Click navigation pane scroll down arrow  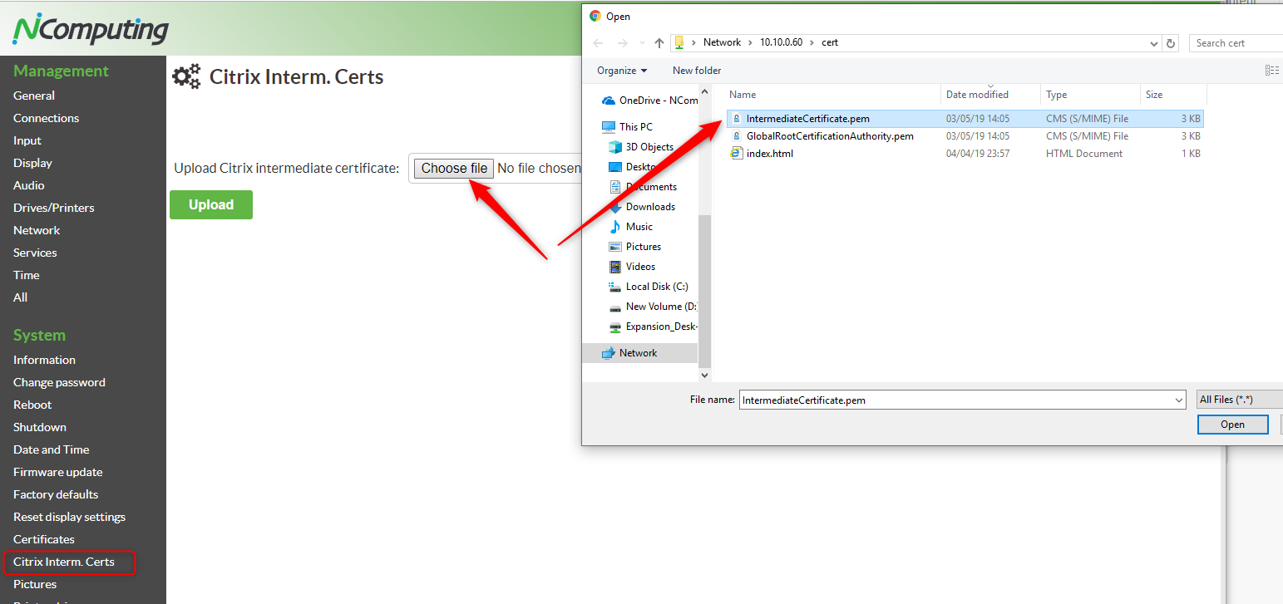point(705,376)
